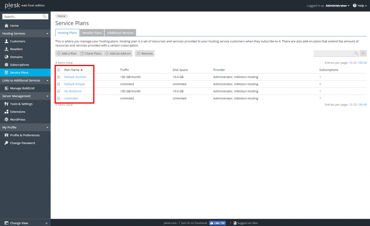Switch to the Additional Services tab
Screen dimensions: 370x226
[120, 33]
